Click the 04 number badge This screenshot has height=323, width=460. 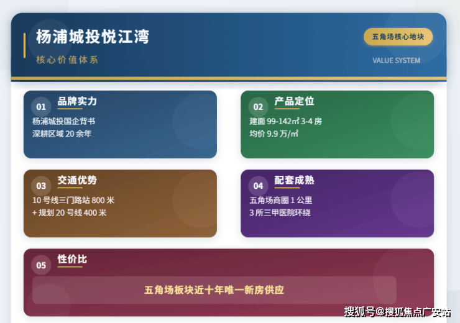point(258,186)
